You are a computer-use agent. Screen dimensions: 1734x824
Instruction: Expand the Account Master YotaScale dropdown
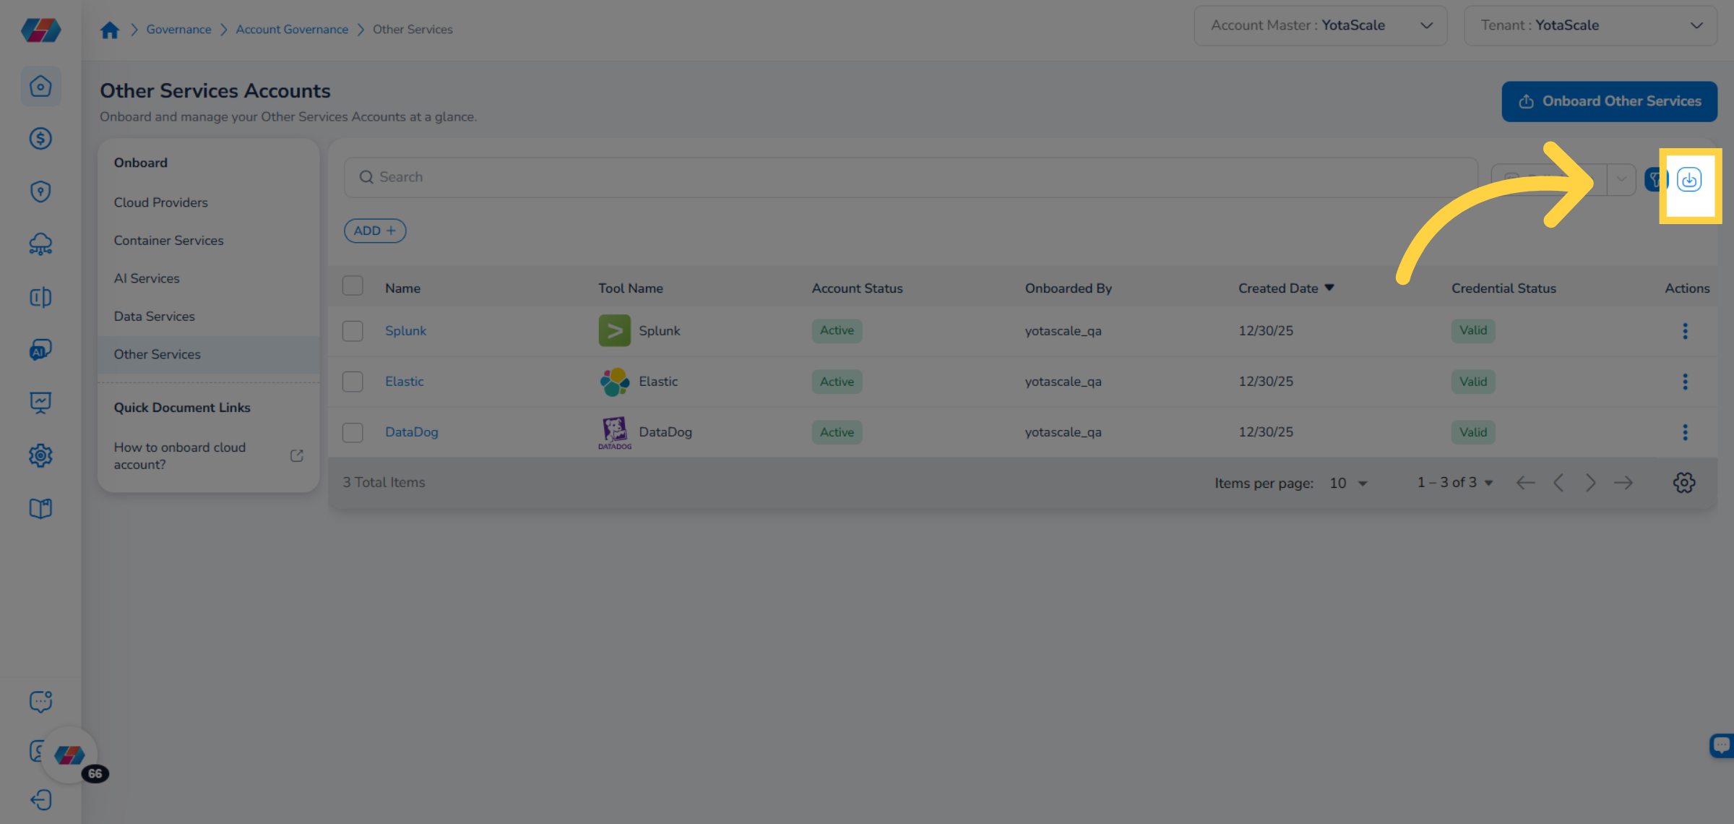tap(1427, 25)
